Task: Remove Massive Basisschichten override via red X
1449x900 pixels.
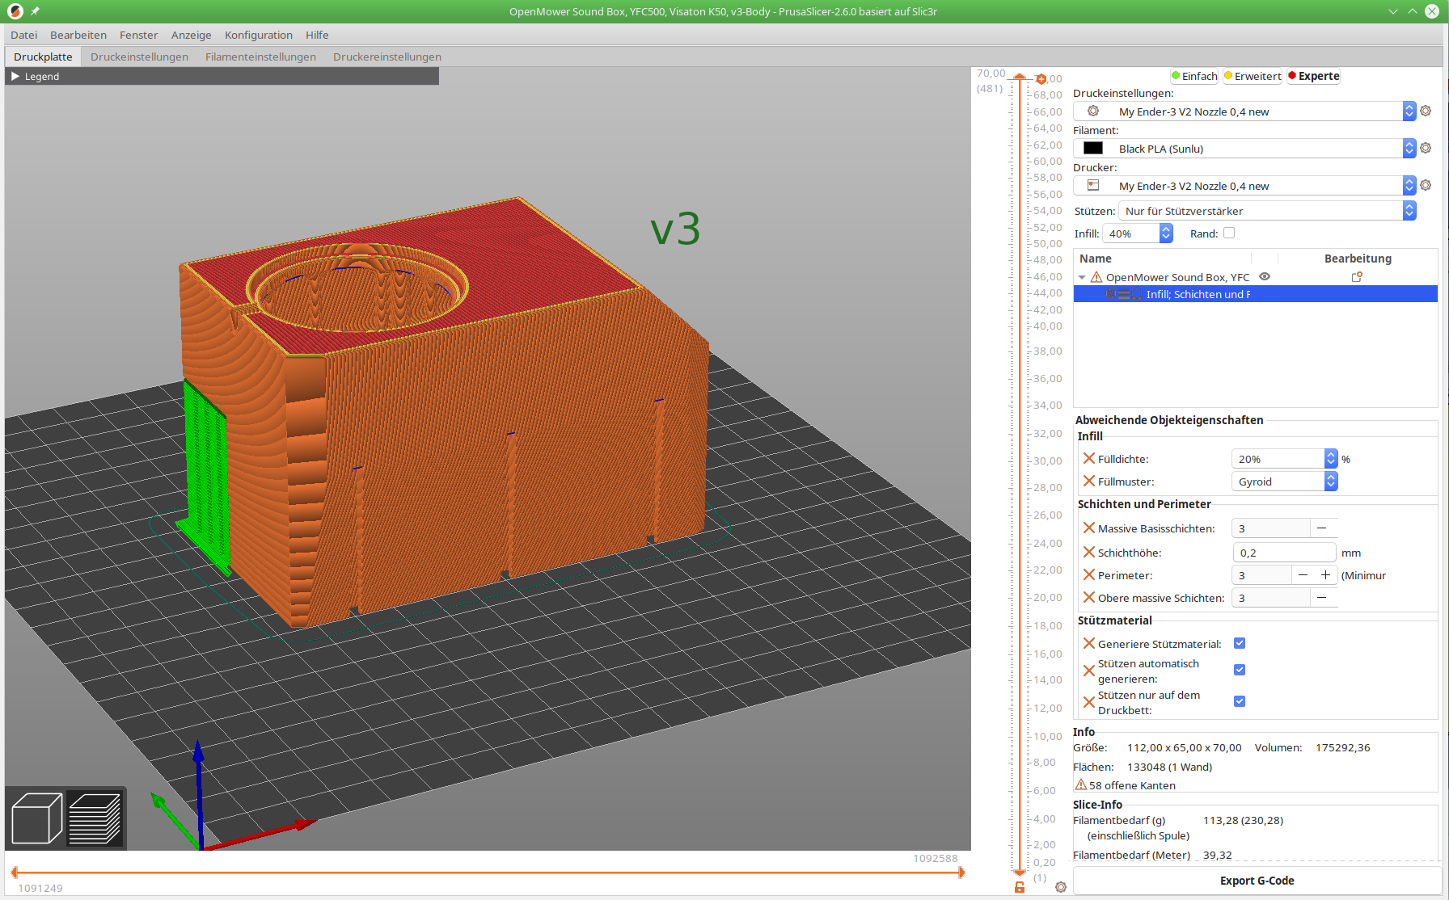Action: (x=1089, y=528)
